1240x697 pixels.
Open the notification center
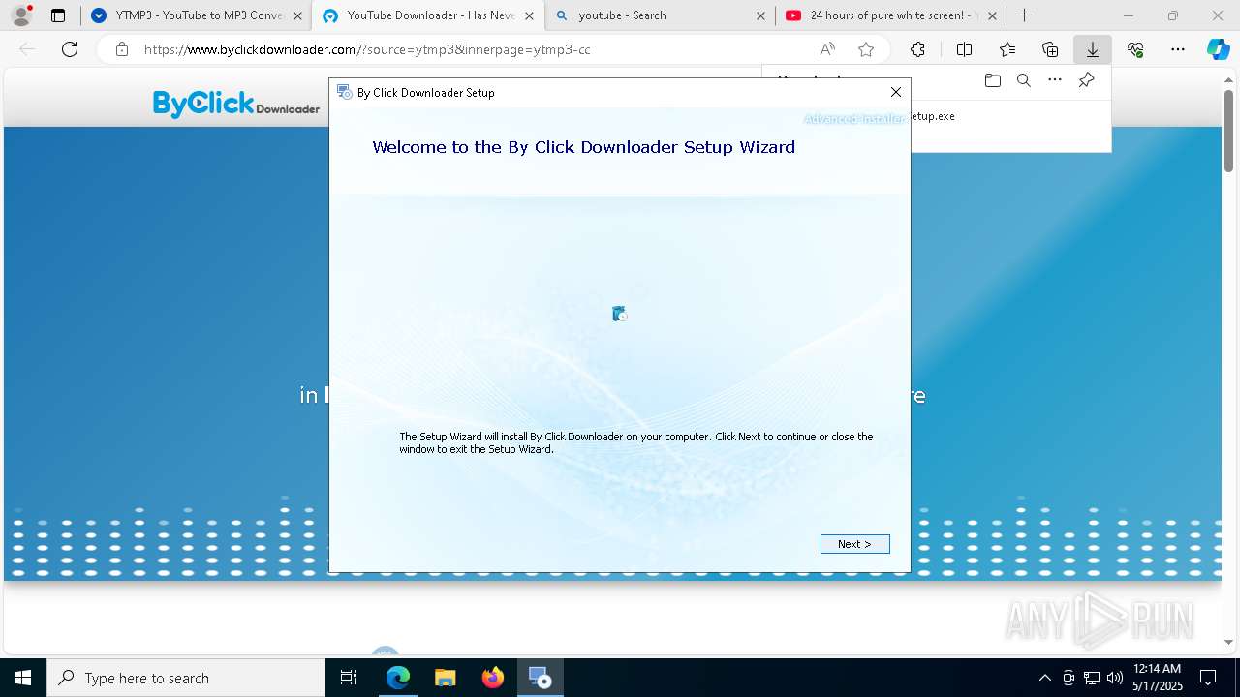pos(1209,678)
